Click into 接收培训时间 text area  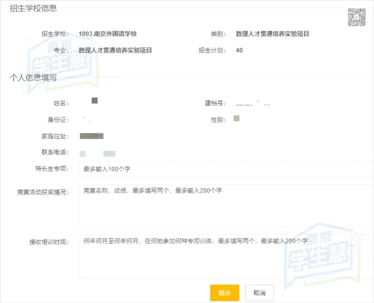pyautogui.click(x=226, y=256)
